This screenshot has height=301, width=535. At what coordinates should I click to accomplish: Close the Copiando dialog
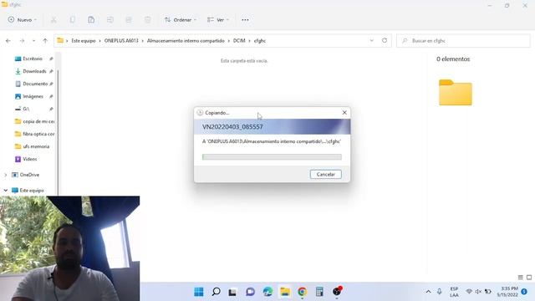[344, 112]
